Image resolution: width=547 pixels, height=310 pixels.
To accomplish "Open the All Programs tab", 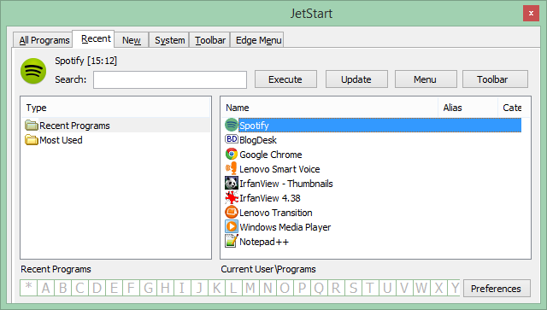I will pyautogui.click(x=44, y=40).
